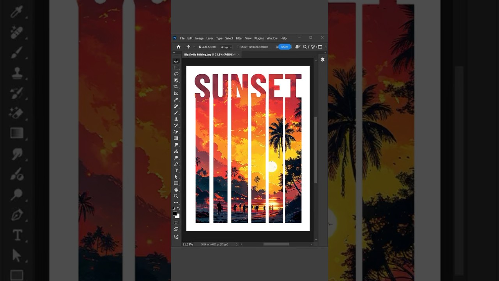Open the File menu
The height and width of the screenshot is (281, 499).
(x=182, y=38)
